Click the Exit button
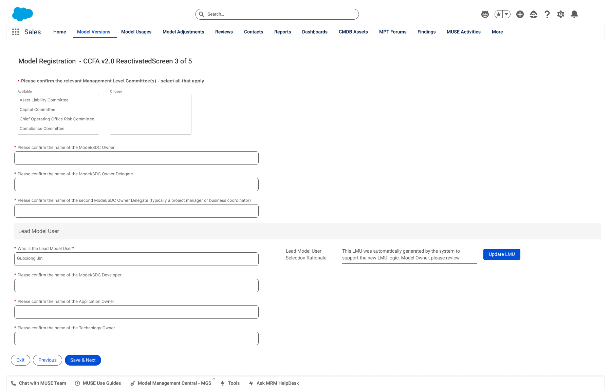This screenshot has height=390, width=611. [x=20, y=360]
